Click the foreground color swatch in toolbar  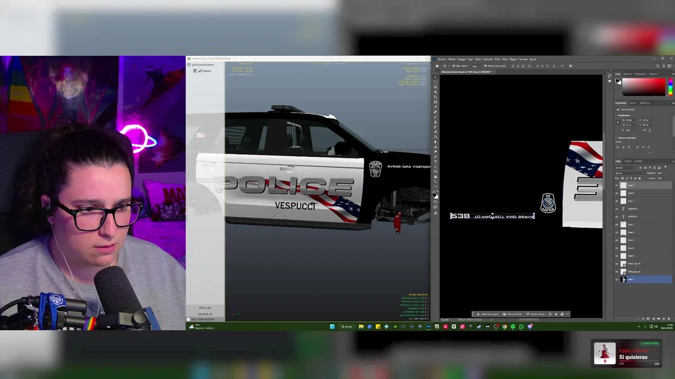pyautogui.click(x=434, y=194)
